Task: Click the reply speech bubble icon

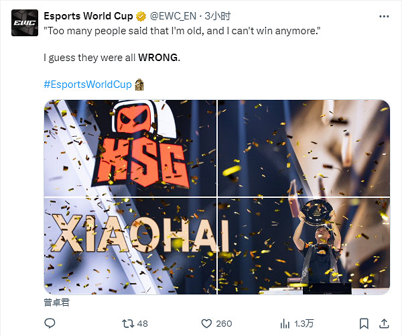Action: (50, 323)
